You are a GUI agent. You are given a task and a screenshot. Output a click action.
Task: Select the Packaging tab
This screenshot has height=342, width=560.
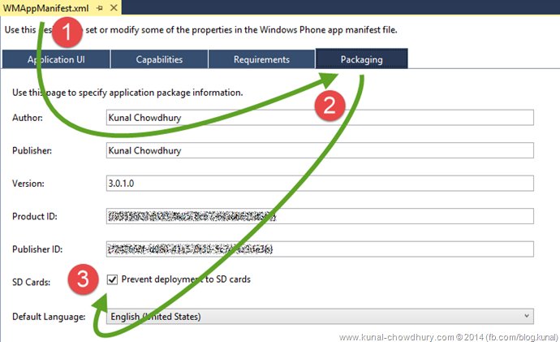361,59
